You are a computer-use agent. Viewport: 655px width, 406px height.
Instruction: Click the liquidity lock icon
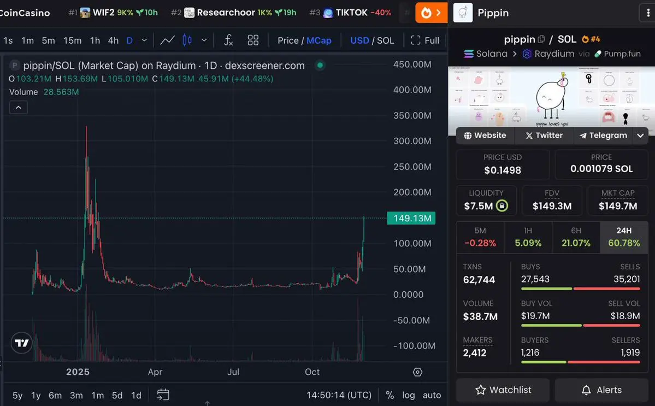click(x=501, y=205)
